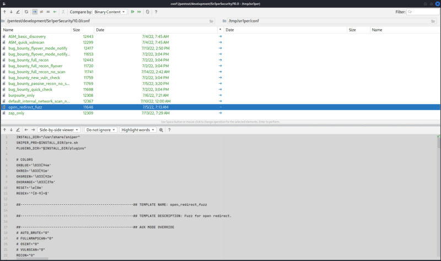
Task: Select bug_bounty_full_recon_flyover file
Action: (x=220, y=66)
